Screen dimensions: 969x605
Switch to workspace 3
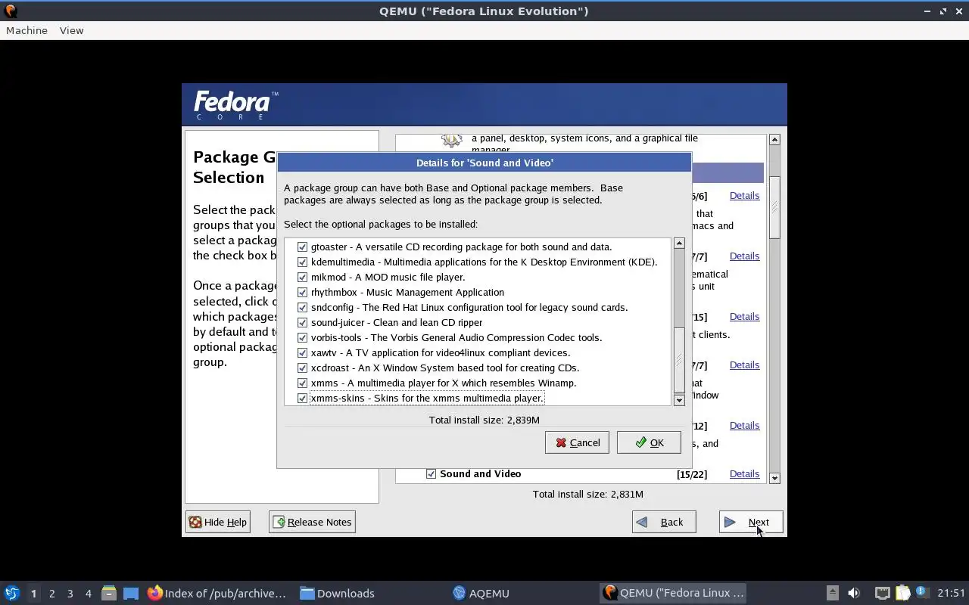(70, 593)
